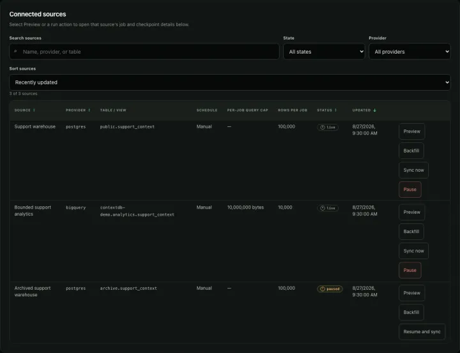Pause the Bounded support analytics source
The width and height of the screenshot is (460, 353).
(410, 270)
